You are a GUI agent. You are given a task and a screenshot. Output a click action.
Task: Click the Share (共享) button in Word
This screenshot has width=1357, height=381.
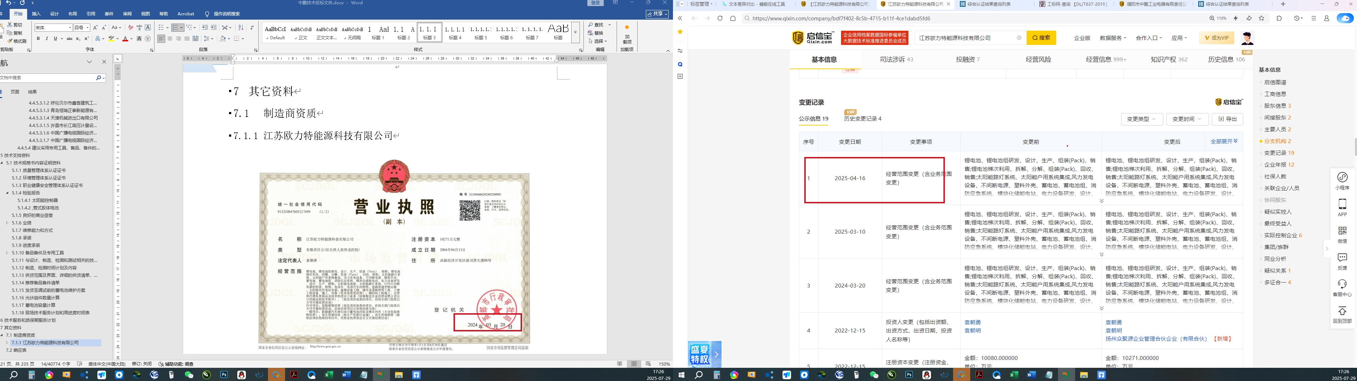(x=657, y=14)
